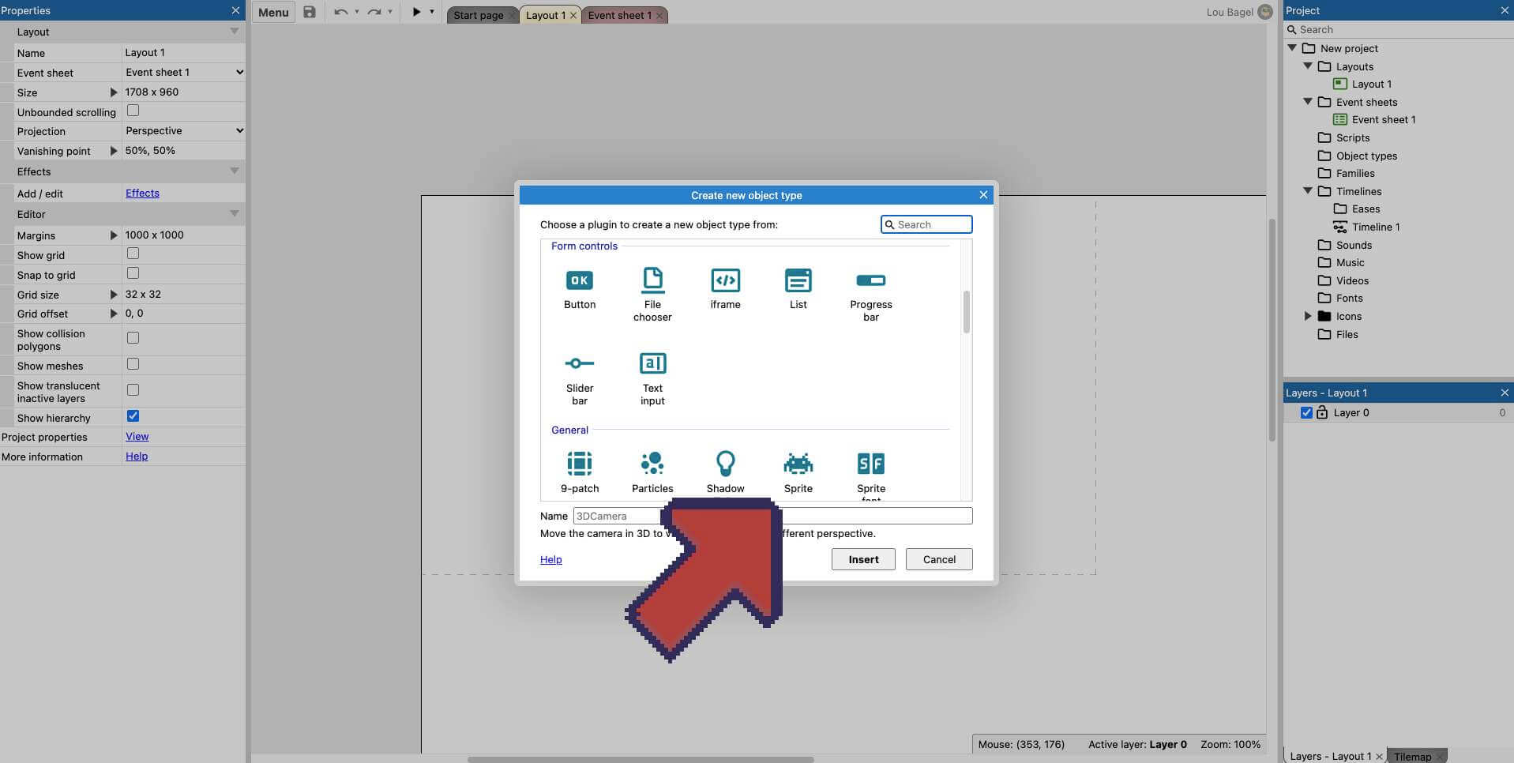This screenshot has width=1514, height=763.
Task: Open More information Help link
Action: (x=137, y=456)
